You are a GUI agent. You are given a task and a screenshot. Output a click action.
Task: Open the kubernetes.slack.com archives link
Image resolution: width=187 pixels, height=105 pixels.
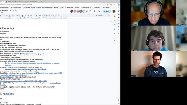coord(24,81)
